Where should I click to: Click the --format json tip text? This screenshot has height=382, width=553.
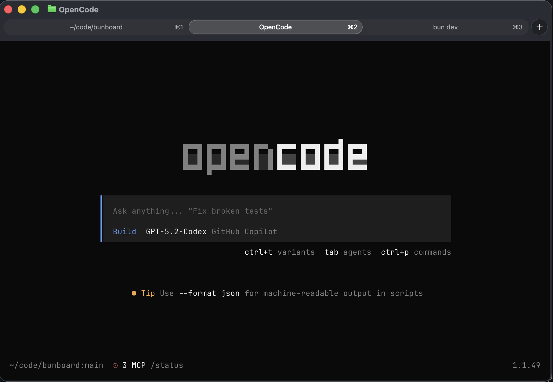pyautogui.click(x=209, y=293)
